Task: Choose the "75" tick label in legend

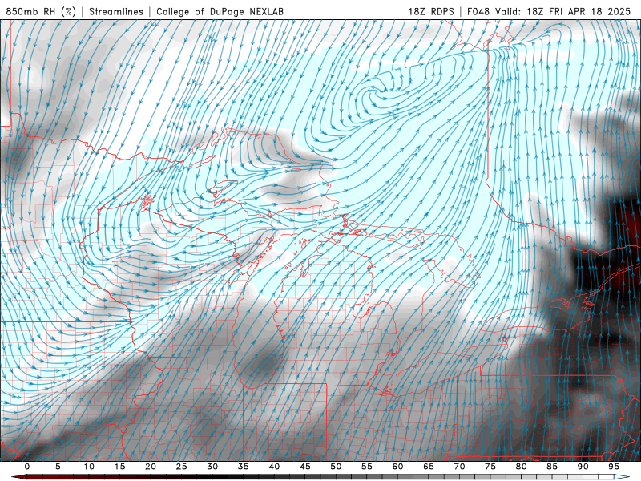Action: 490,467
